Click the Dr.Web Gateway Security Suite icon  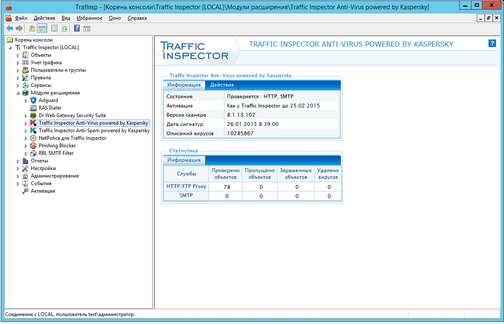tap(34, 115)
